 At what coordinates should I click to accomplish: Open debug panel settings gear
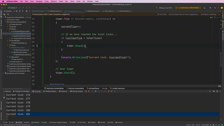(217, 91)
